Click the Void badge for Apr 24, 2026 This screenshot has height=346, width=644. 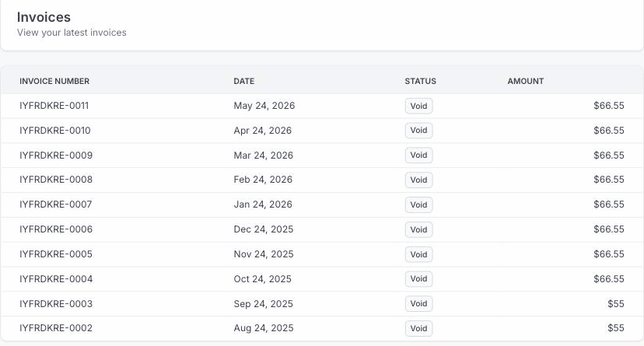(418, 131)
